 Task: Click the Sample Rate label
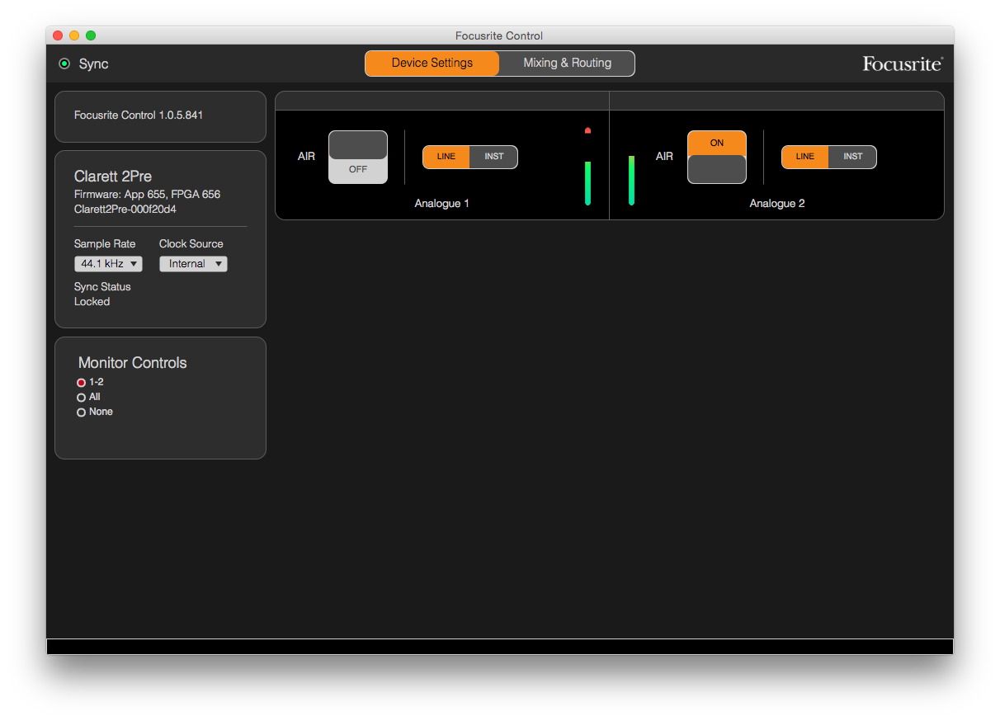point(105,244)
